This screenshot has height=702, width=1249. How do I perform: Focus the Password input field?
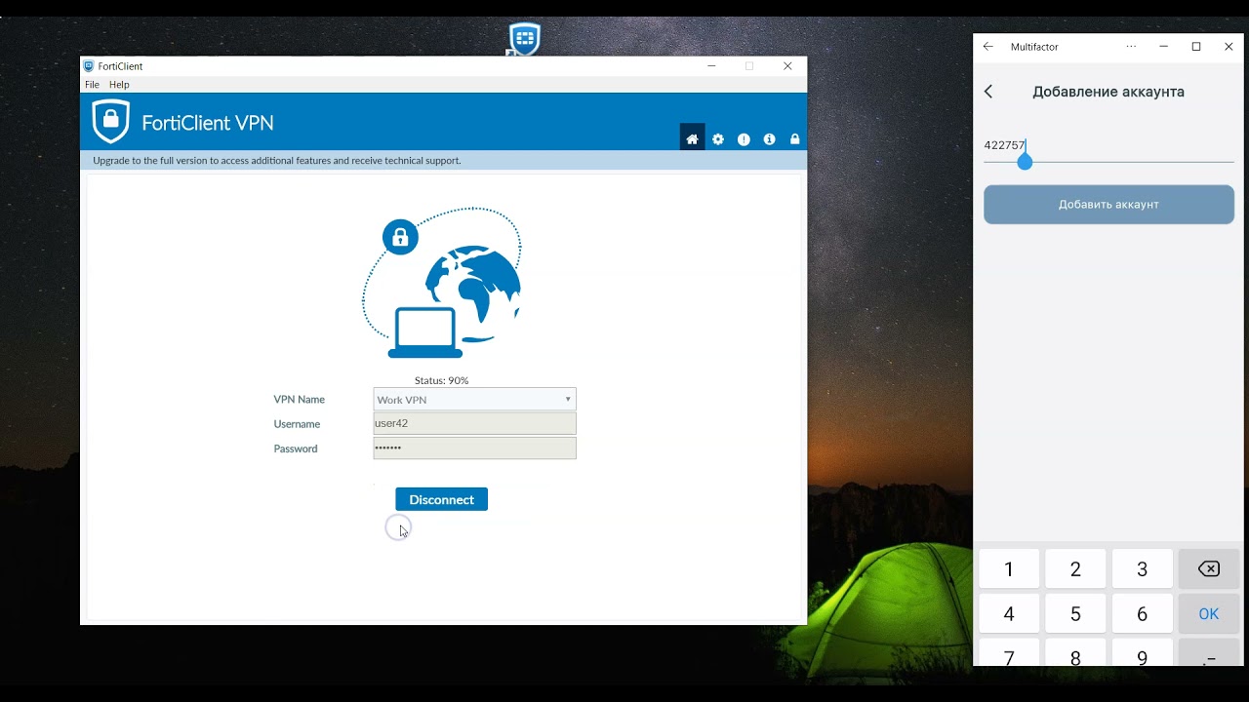(x=475, y=448)
